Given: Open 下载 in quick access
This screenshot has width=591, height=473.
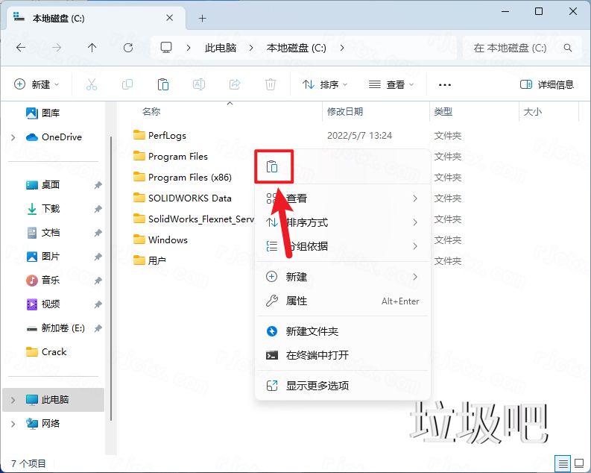Looking at the screenshot, I should [43, 208].
